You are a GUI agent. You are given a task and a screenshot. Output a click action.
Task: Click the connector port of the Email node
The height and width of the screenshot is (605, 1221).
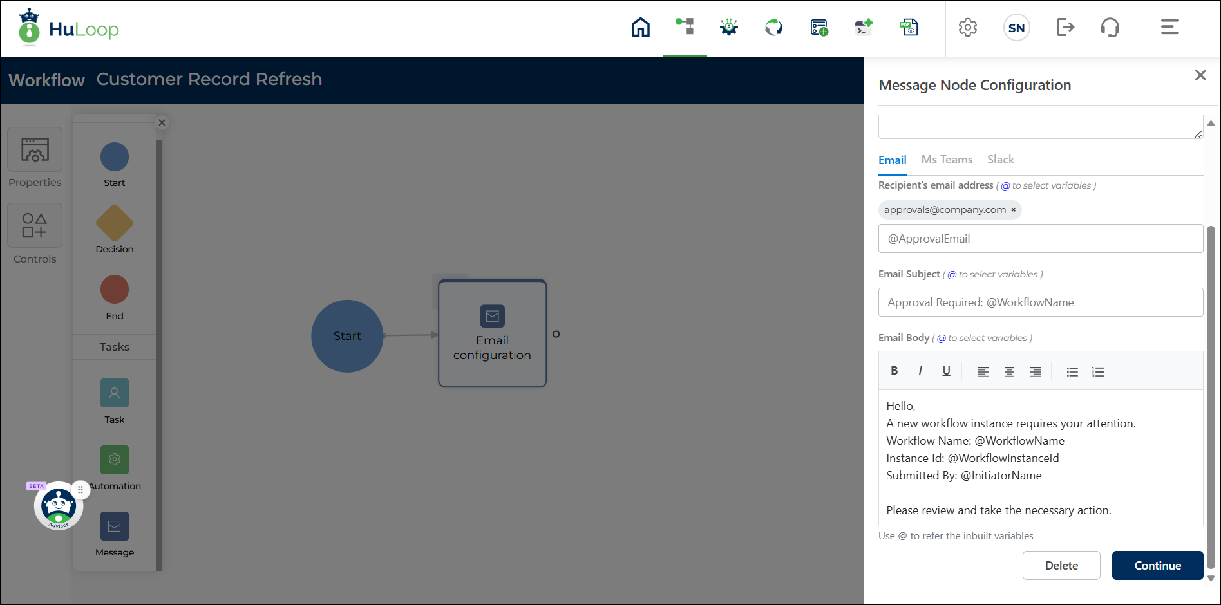pyautogui.click(x=556, y=334)
